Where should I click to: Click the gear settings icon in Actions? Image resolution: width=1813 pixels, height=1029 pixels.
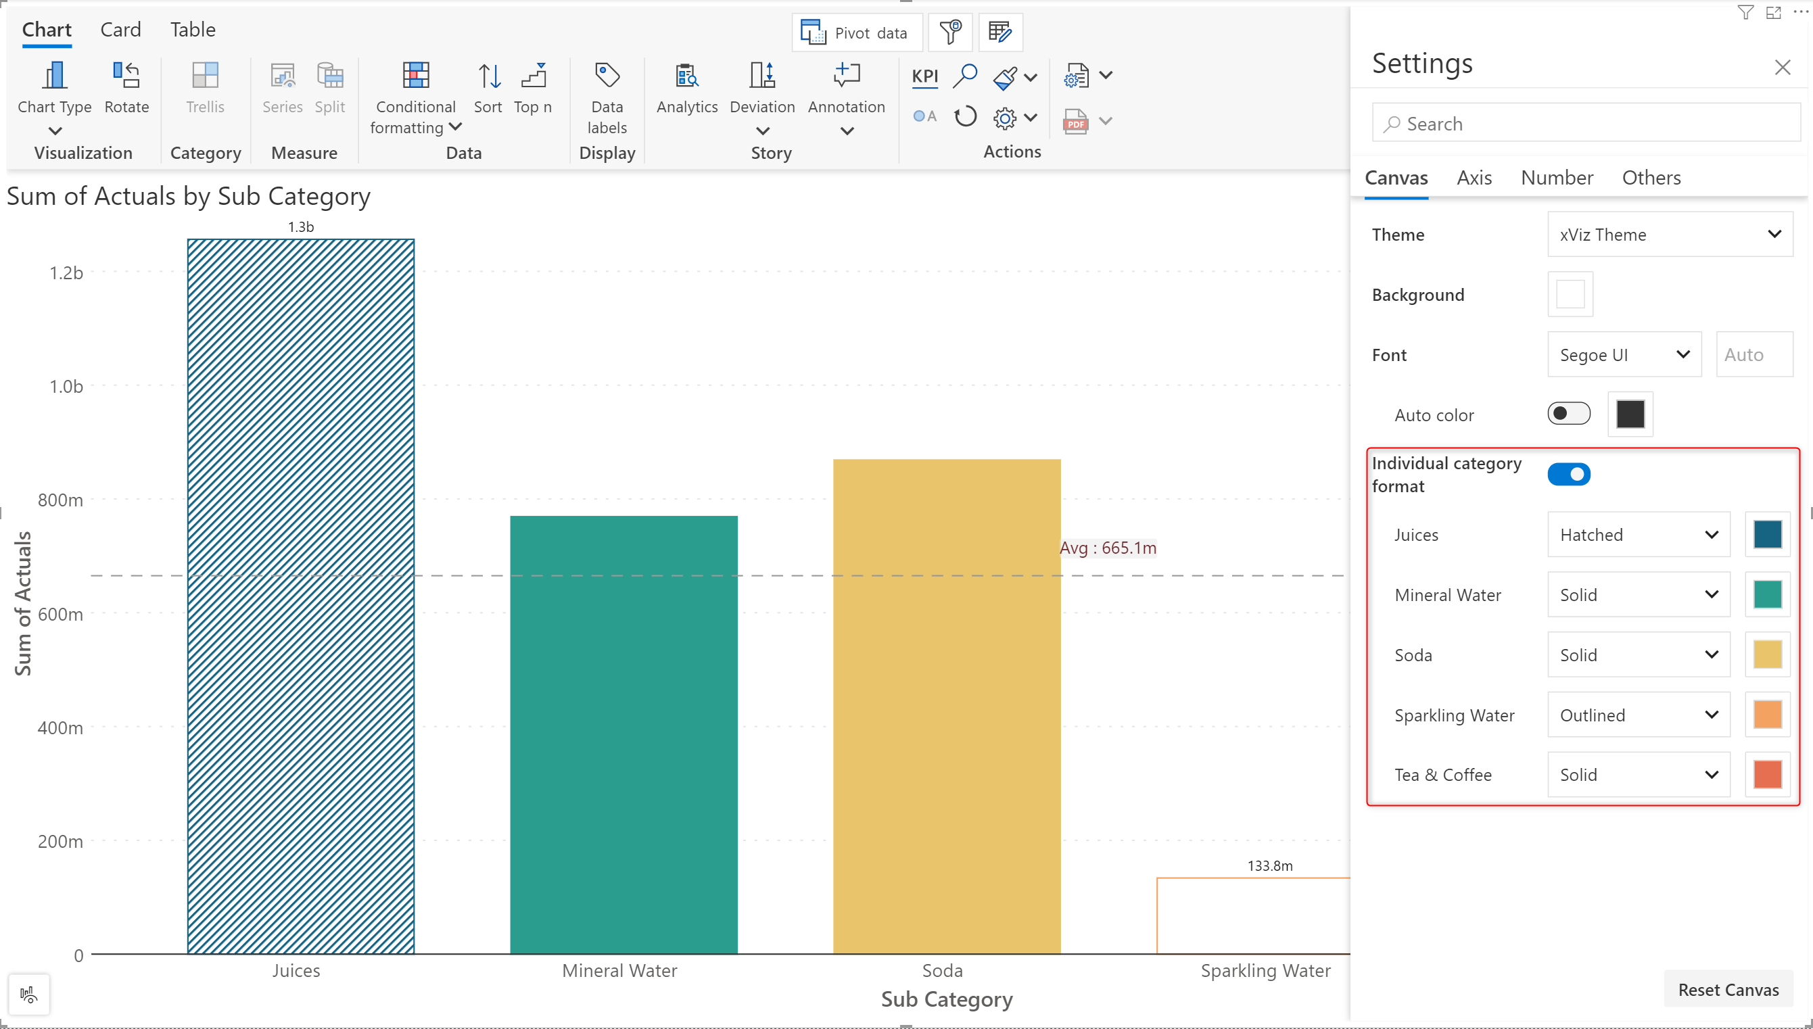1005,118
